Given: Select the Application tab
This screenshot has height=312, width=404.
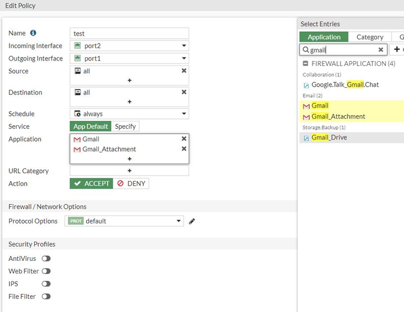Looking at the screenshot, I should (x=324, y=37).
